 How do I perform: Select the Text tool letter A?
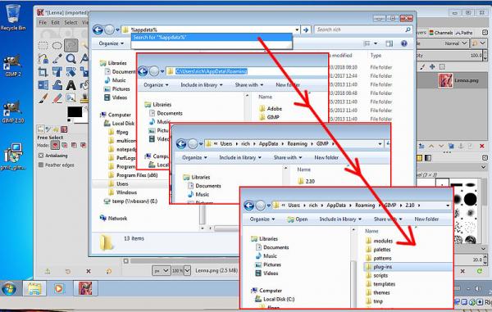71,85
